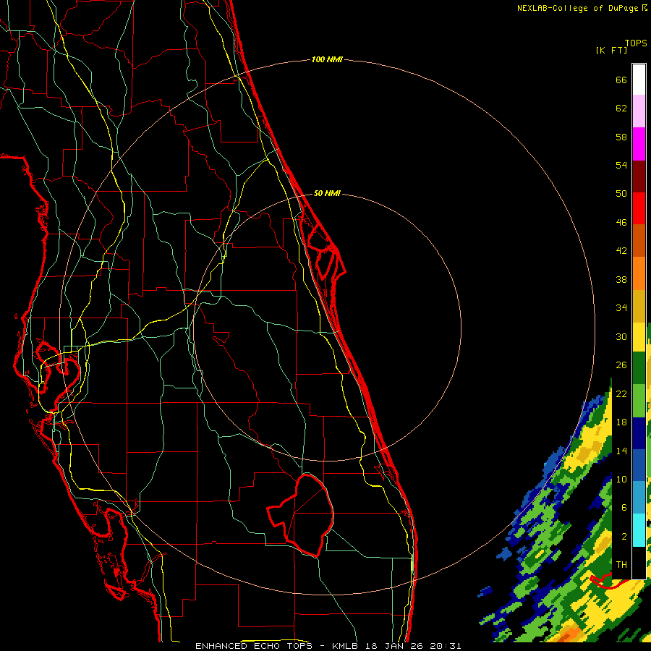The image size is (651, 651).
Task: Click the legend value '22'
Action: click(621, 393)
